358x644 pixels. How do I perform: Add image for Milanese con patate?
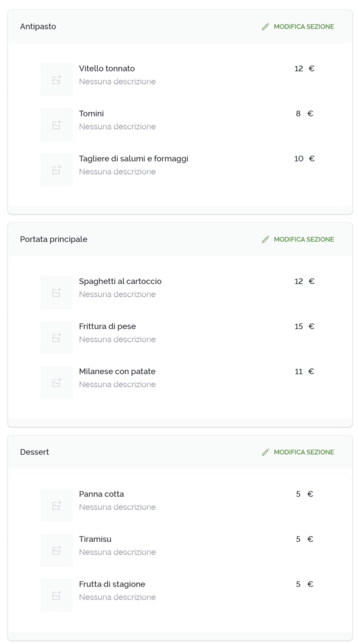coord(56,382)
